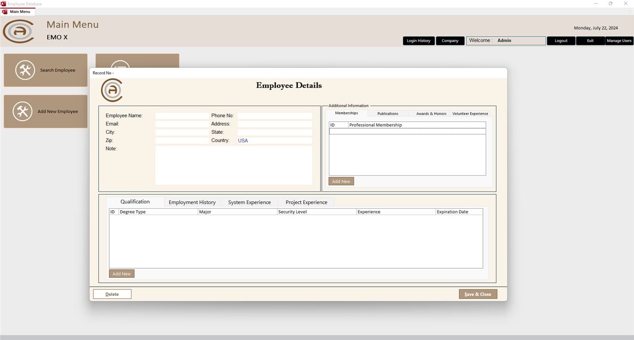This screenshot has width=634, height=340.
Task: Click Add New under Qualification list
Action: [122, 274]
